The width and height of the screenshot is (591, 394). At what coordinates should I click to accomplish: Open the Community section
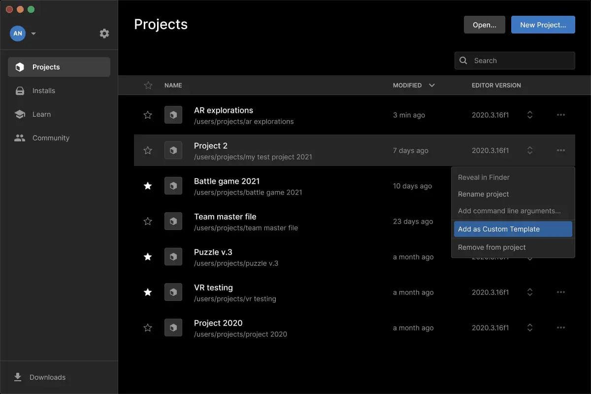click(51, 138)
